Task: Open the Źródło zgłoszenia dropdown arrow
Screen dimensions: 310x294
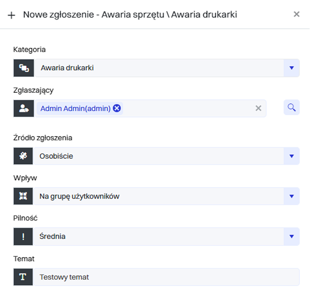Action: click(291, 156)
